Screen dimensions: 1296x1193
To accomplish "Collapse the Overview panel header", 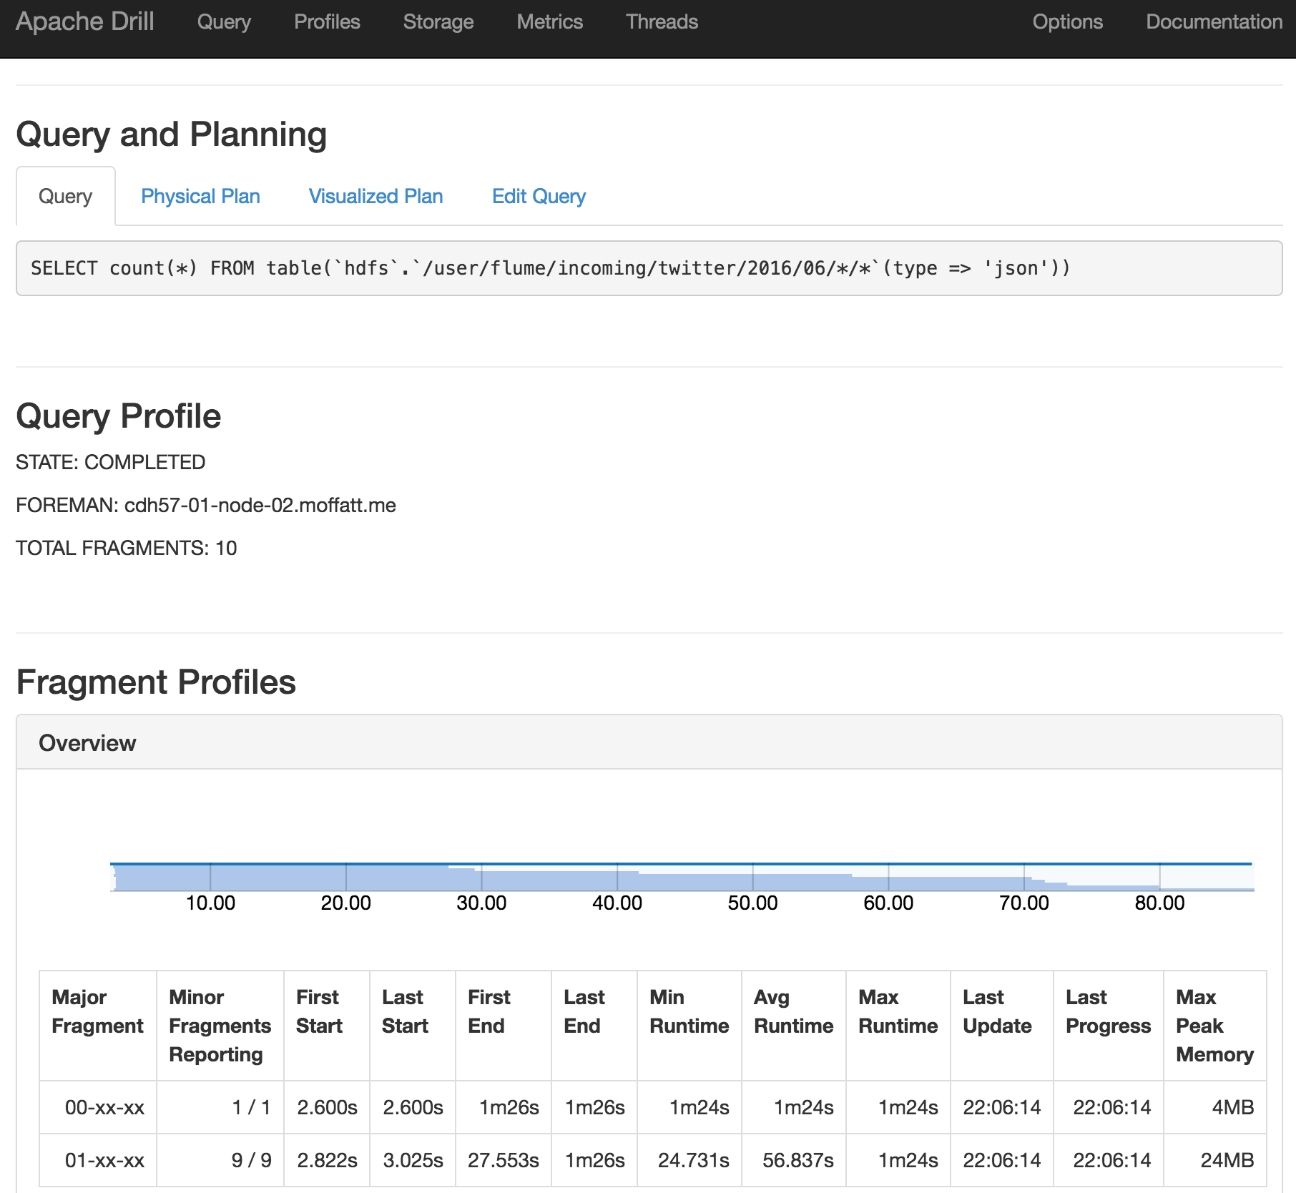I will [87, 742].
